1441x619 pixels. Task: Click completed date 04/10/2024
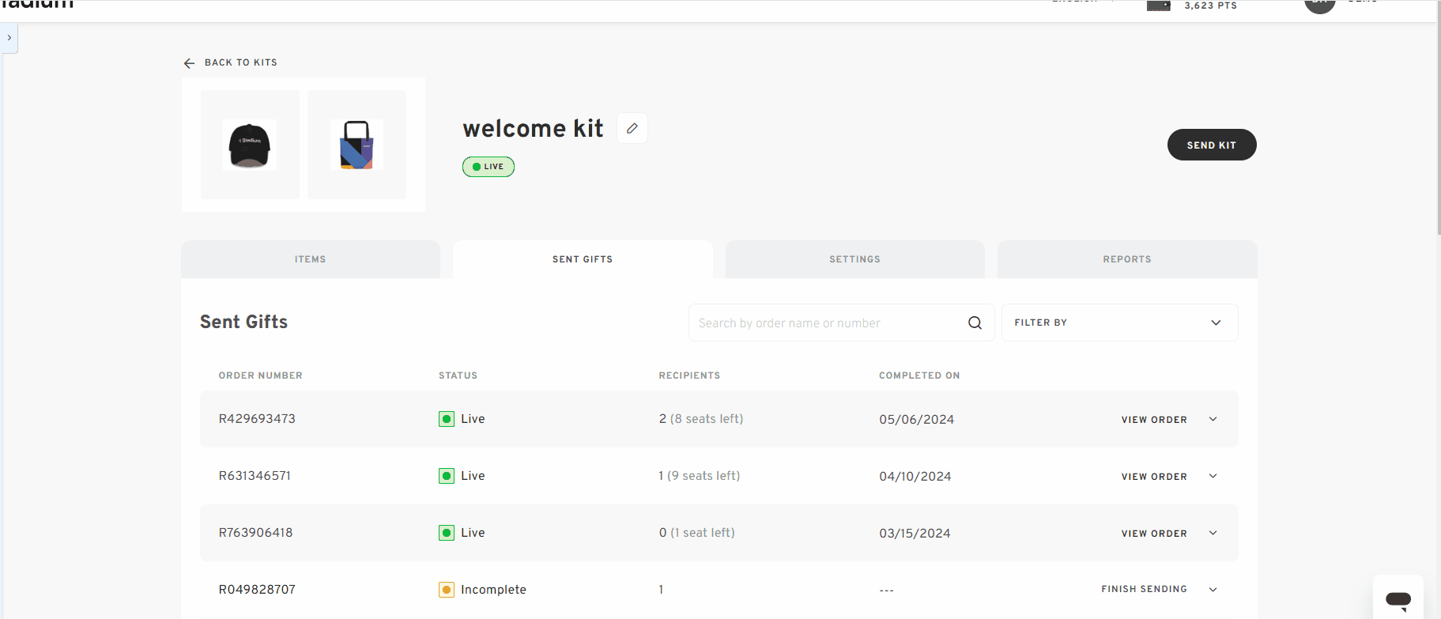pos(915,477)
